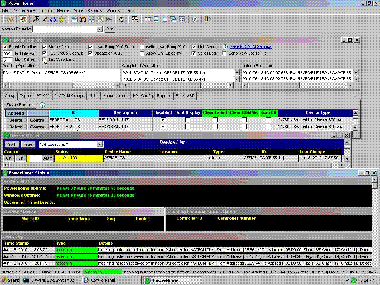Click the PowerHome icon in the system tray
The height and width of the screenshot is (285, 380).
(x=354, y=281)
